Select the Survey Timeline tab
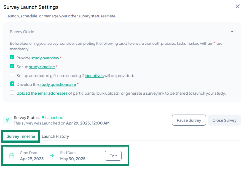Screen dimensions: 244x188 21,136
